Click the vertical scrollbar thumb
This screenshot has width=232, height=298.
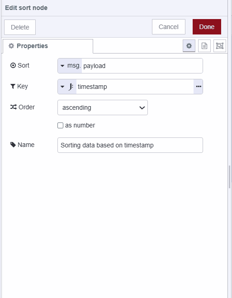pyautogui.click(x=230, y=177)
